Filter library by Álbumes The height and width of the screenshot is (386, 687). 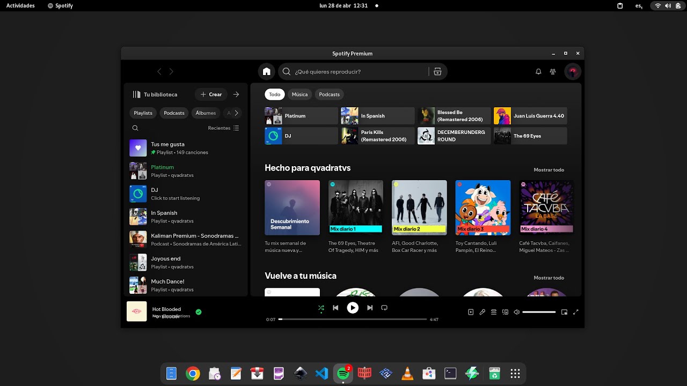(206, 113)
